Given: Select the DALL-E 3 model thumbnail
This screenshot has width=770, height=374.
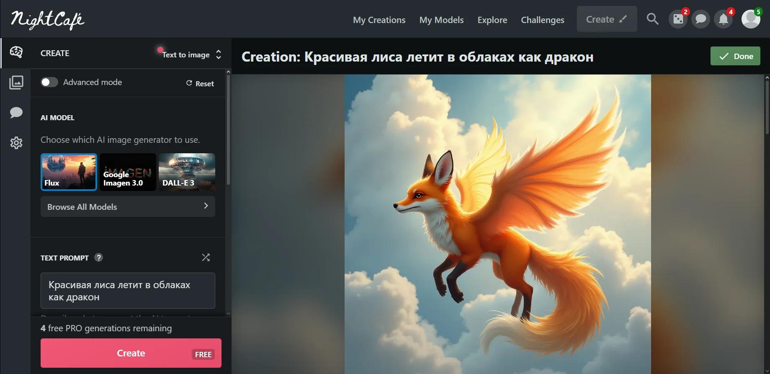Looking at the screenshot, I should click(187, 172).
